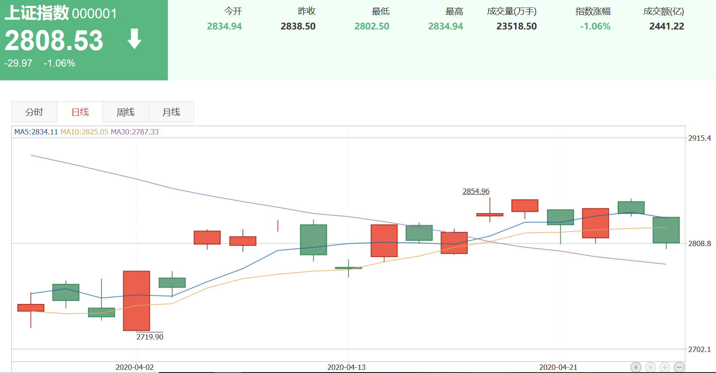Zoom out the chart with minus icon
Image resolution: width=716 pixels, height=373 pixels.
point(679,367)
